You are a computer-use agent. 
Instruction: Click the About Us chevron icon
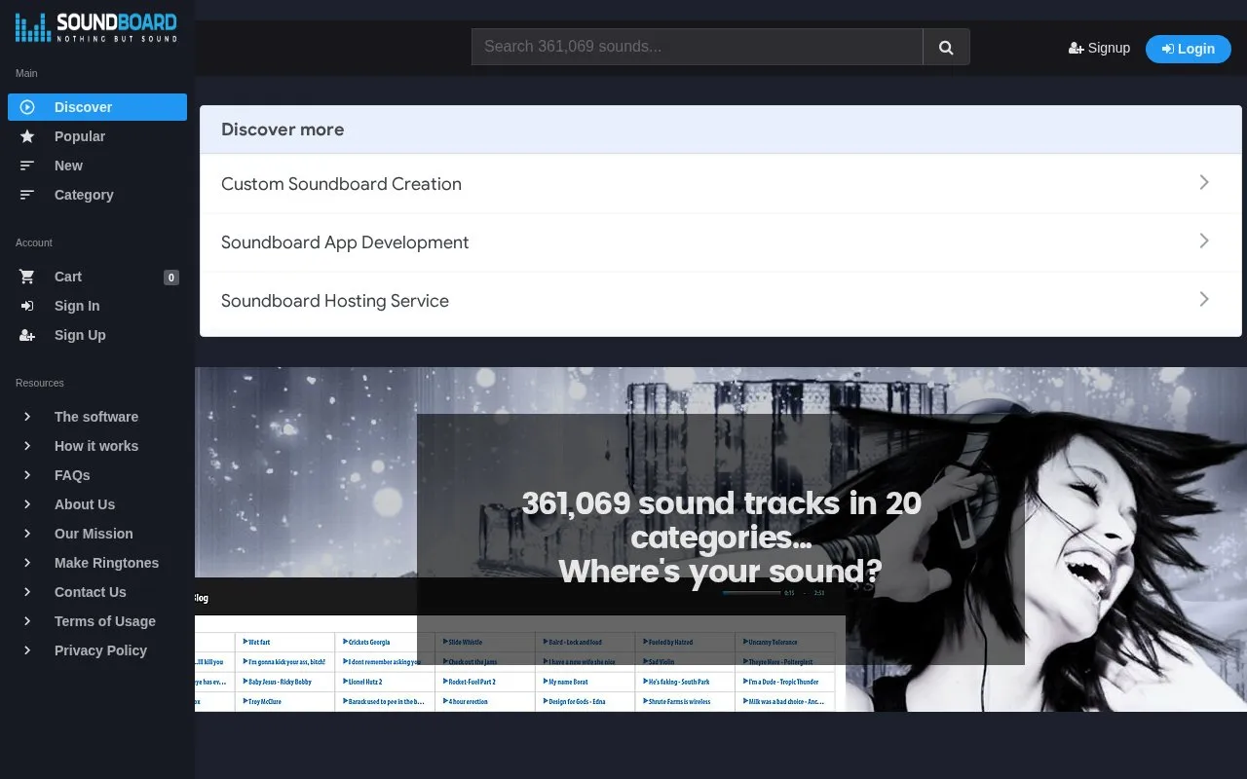point(27,504)
